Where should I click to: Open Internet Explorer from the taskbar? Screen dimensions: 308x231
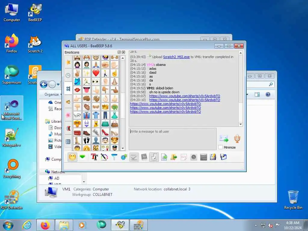click(x=27, y=225)
